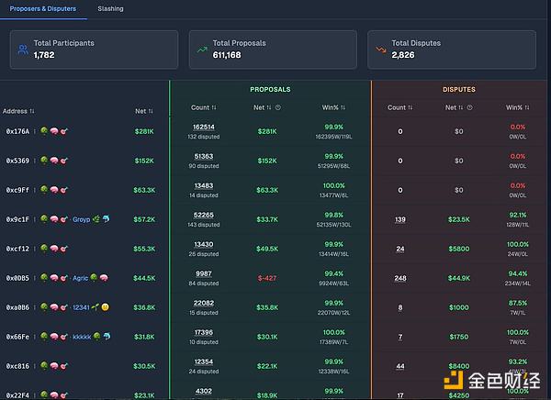
Task: Sort by Disputes Count column
Action: pyautogui.click(x=400, y=107)
